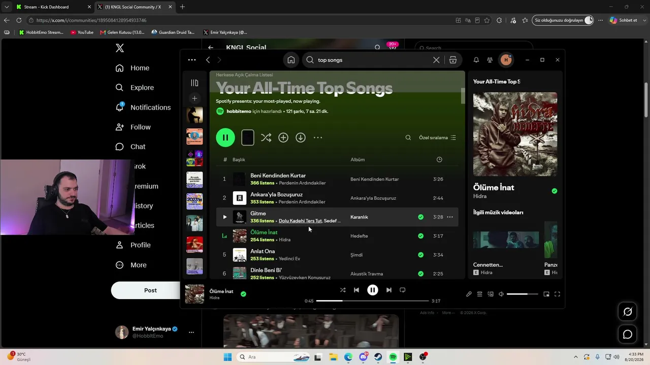The height and width of the screenshot is (365, 650).
Task: Open album Karanlık link
Action: tap(359, 217)
